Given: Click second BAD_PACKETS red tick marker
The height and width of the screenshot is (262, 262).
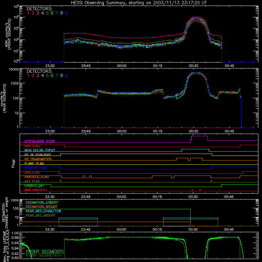Looking at the screenshot, I should click(200, 190).
